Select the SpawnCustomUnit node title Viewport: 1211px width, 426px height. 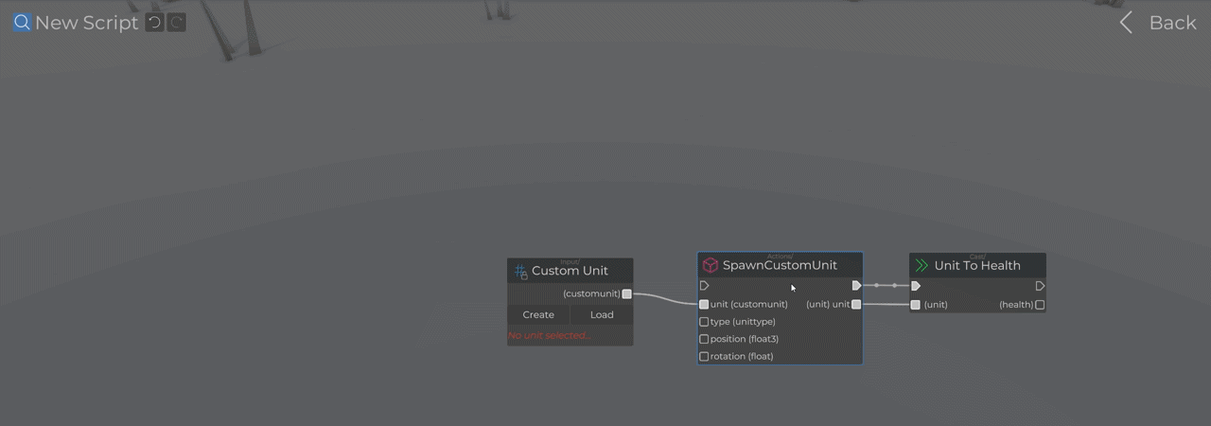tap(780, 266)
